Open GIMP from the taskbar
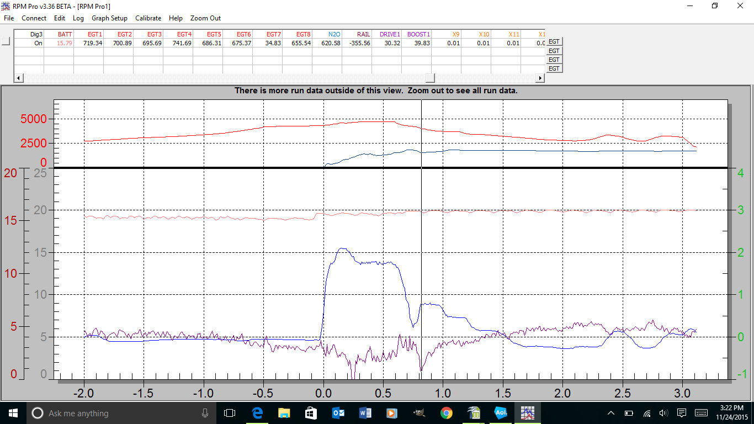The width and height of the screenshot is (754, 424). pos(419,412)
